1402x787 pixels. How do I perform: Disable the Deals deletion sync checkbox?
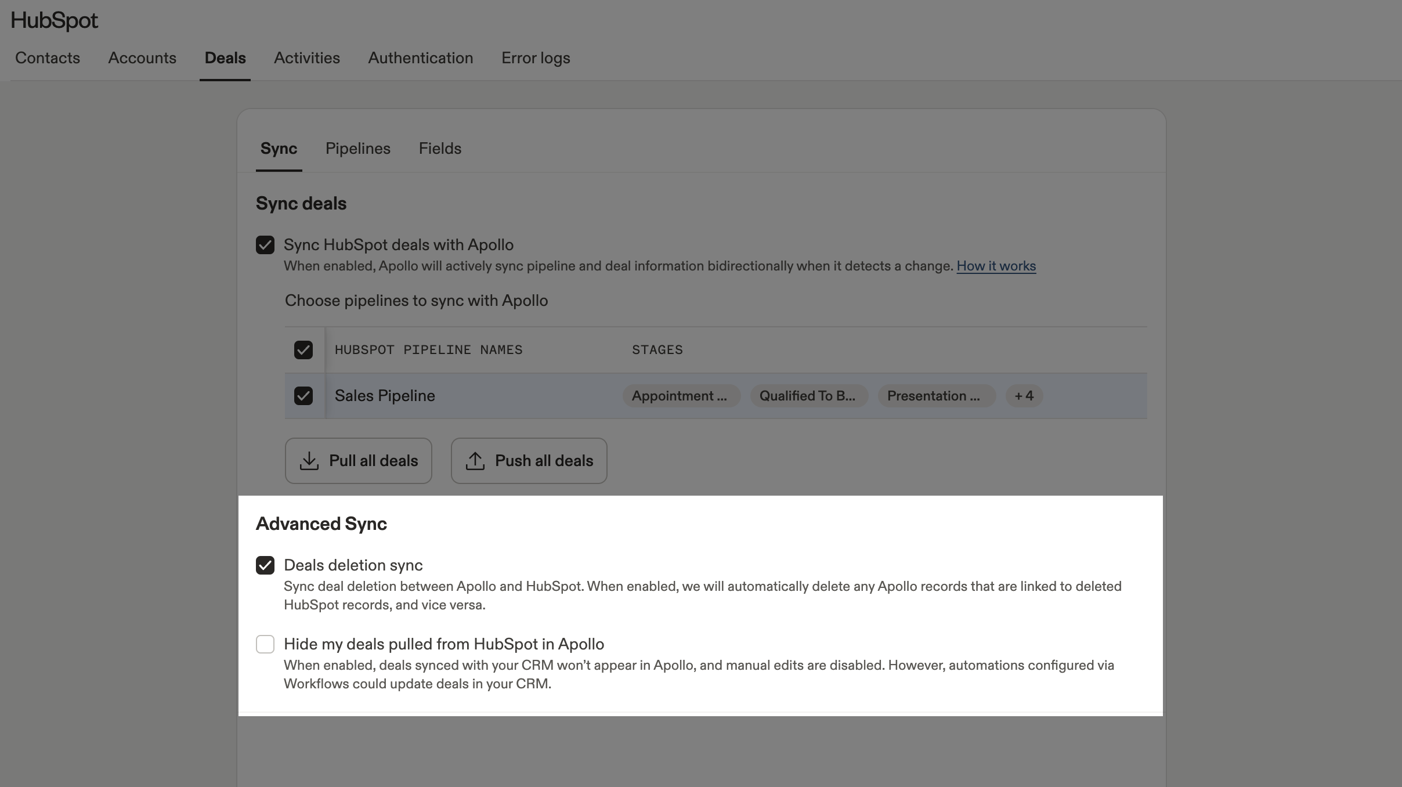coord(265,565)
